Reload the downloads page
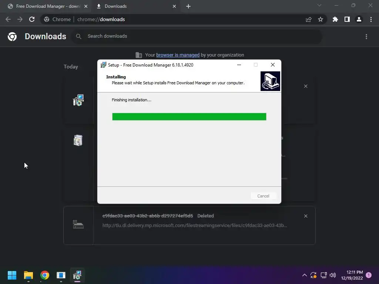This screenshot has height=284, width=379. [x=32, y=19]
